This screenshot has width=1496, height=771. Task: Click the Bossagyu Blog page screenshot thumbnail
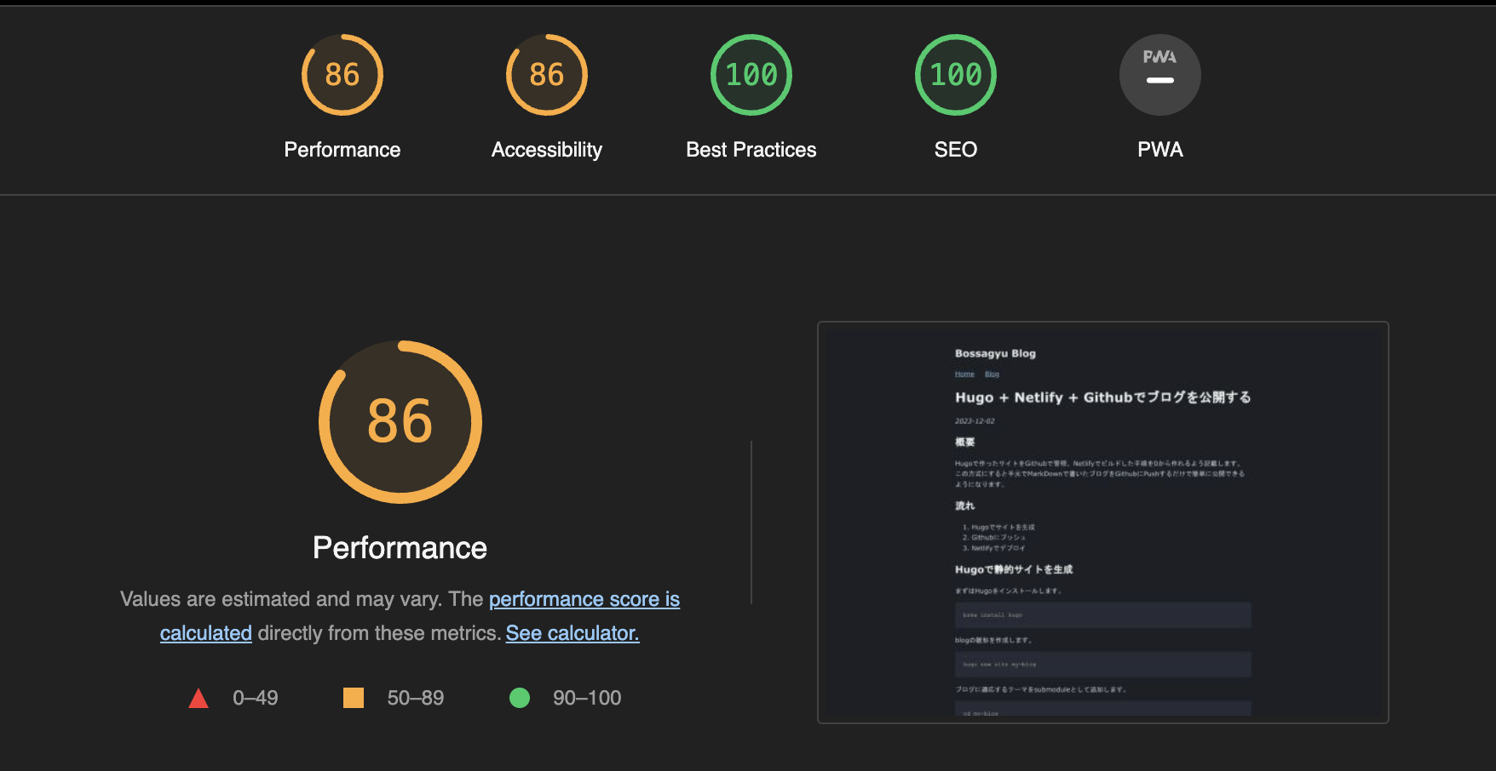(x=1103, y=523)
